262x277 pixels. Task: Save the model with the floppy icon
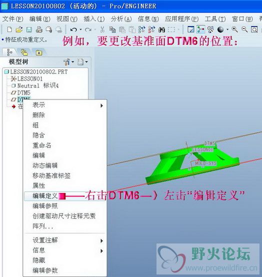(x=29, y=29)
